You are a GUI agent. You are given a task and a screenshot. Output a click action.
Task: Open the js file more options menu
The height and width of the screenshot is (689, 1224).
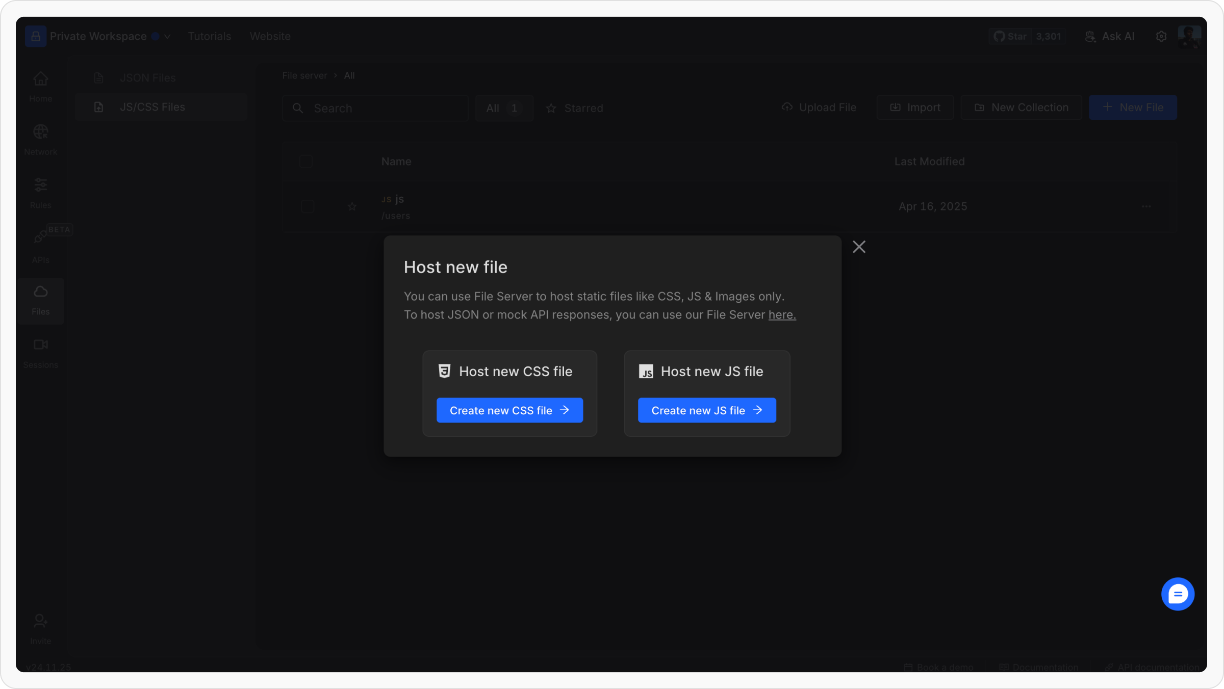(x=1146, y=207)
